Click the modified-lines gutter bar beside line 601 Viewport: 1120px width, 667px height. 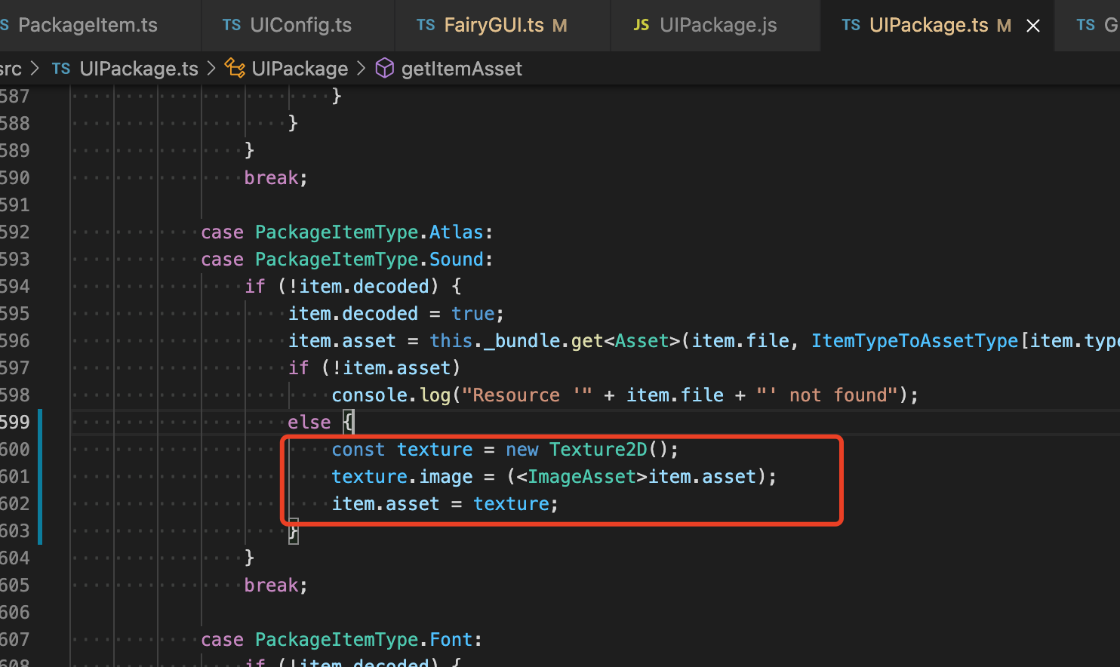pyautogui.click(x=39, y=476)
